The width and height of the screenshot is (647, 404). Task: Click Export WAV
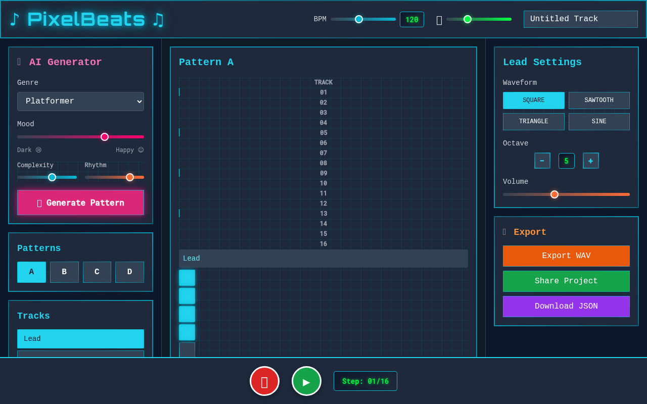pyautogui.click(x=566, y=256)
